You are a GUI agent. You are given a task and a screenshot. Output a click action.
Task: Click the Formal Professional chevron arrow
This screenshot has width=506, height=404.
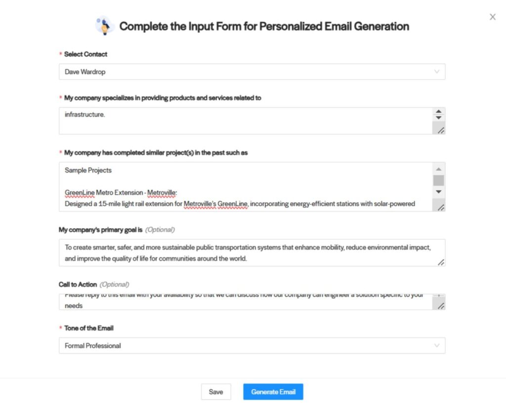click(x=437, y=345)
